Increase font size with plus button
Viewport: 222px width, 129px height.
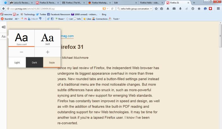pos(48,52)
